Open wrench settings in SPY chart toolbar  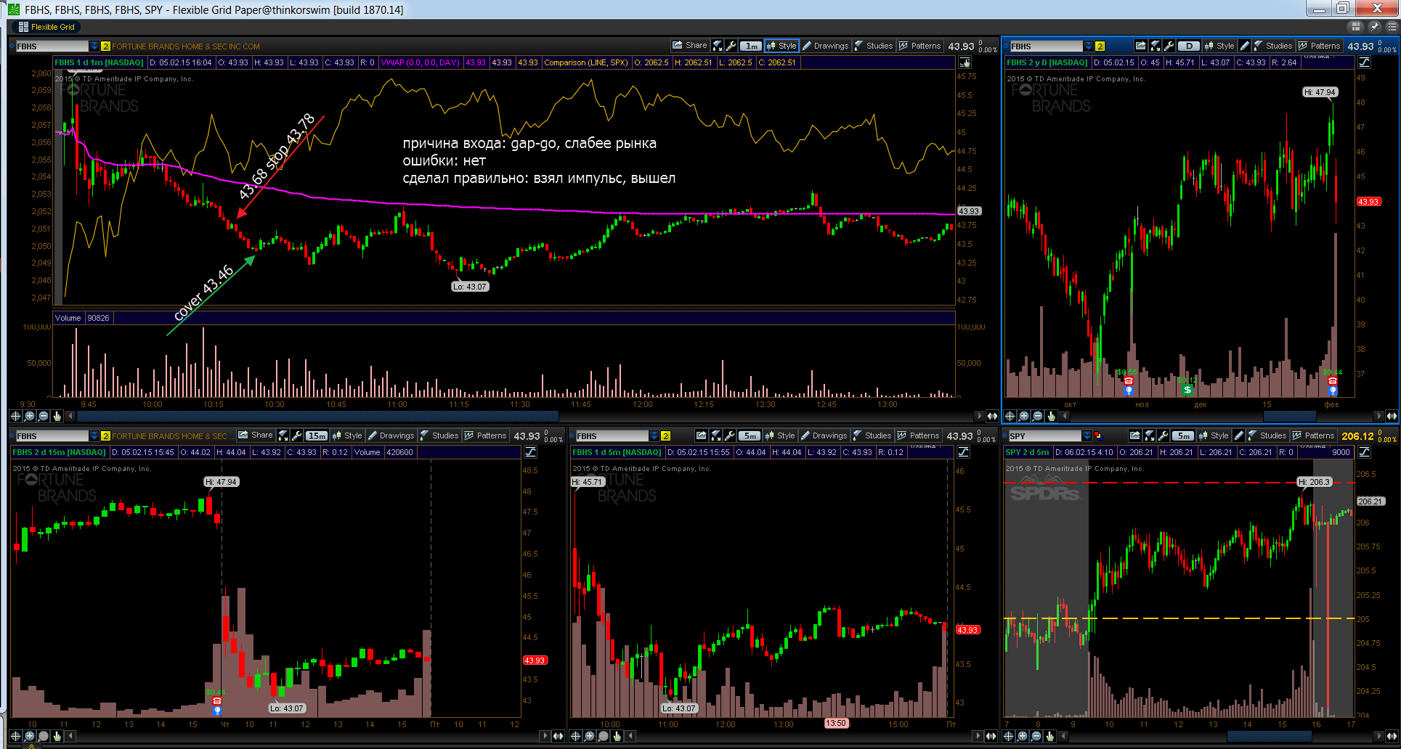click(1164, 435)
